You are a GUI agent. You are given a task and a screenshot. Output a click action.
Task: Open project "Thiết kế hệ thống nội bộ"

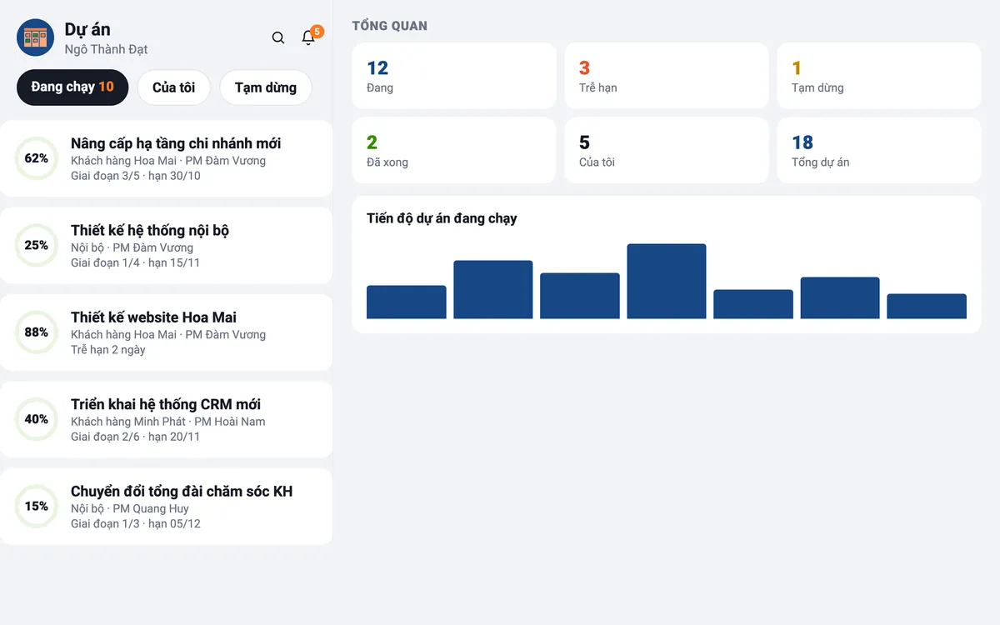(x=166, y=245)
